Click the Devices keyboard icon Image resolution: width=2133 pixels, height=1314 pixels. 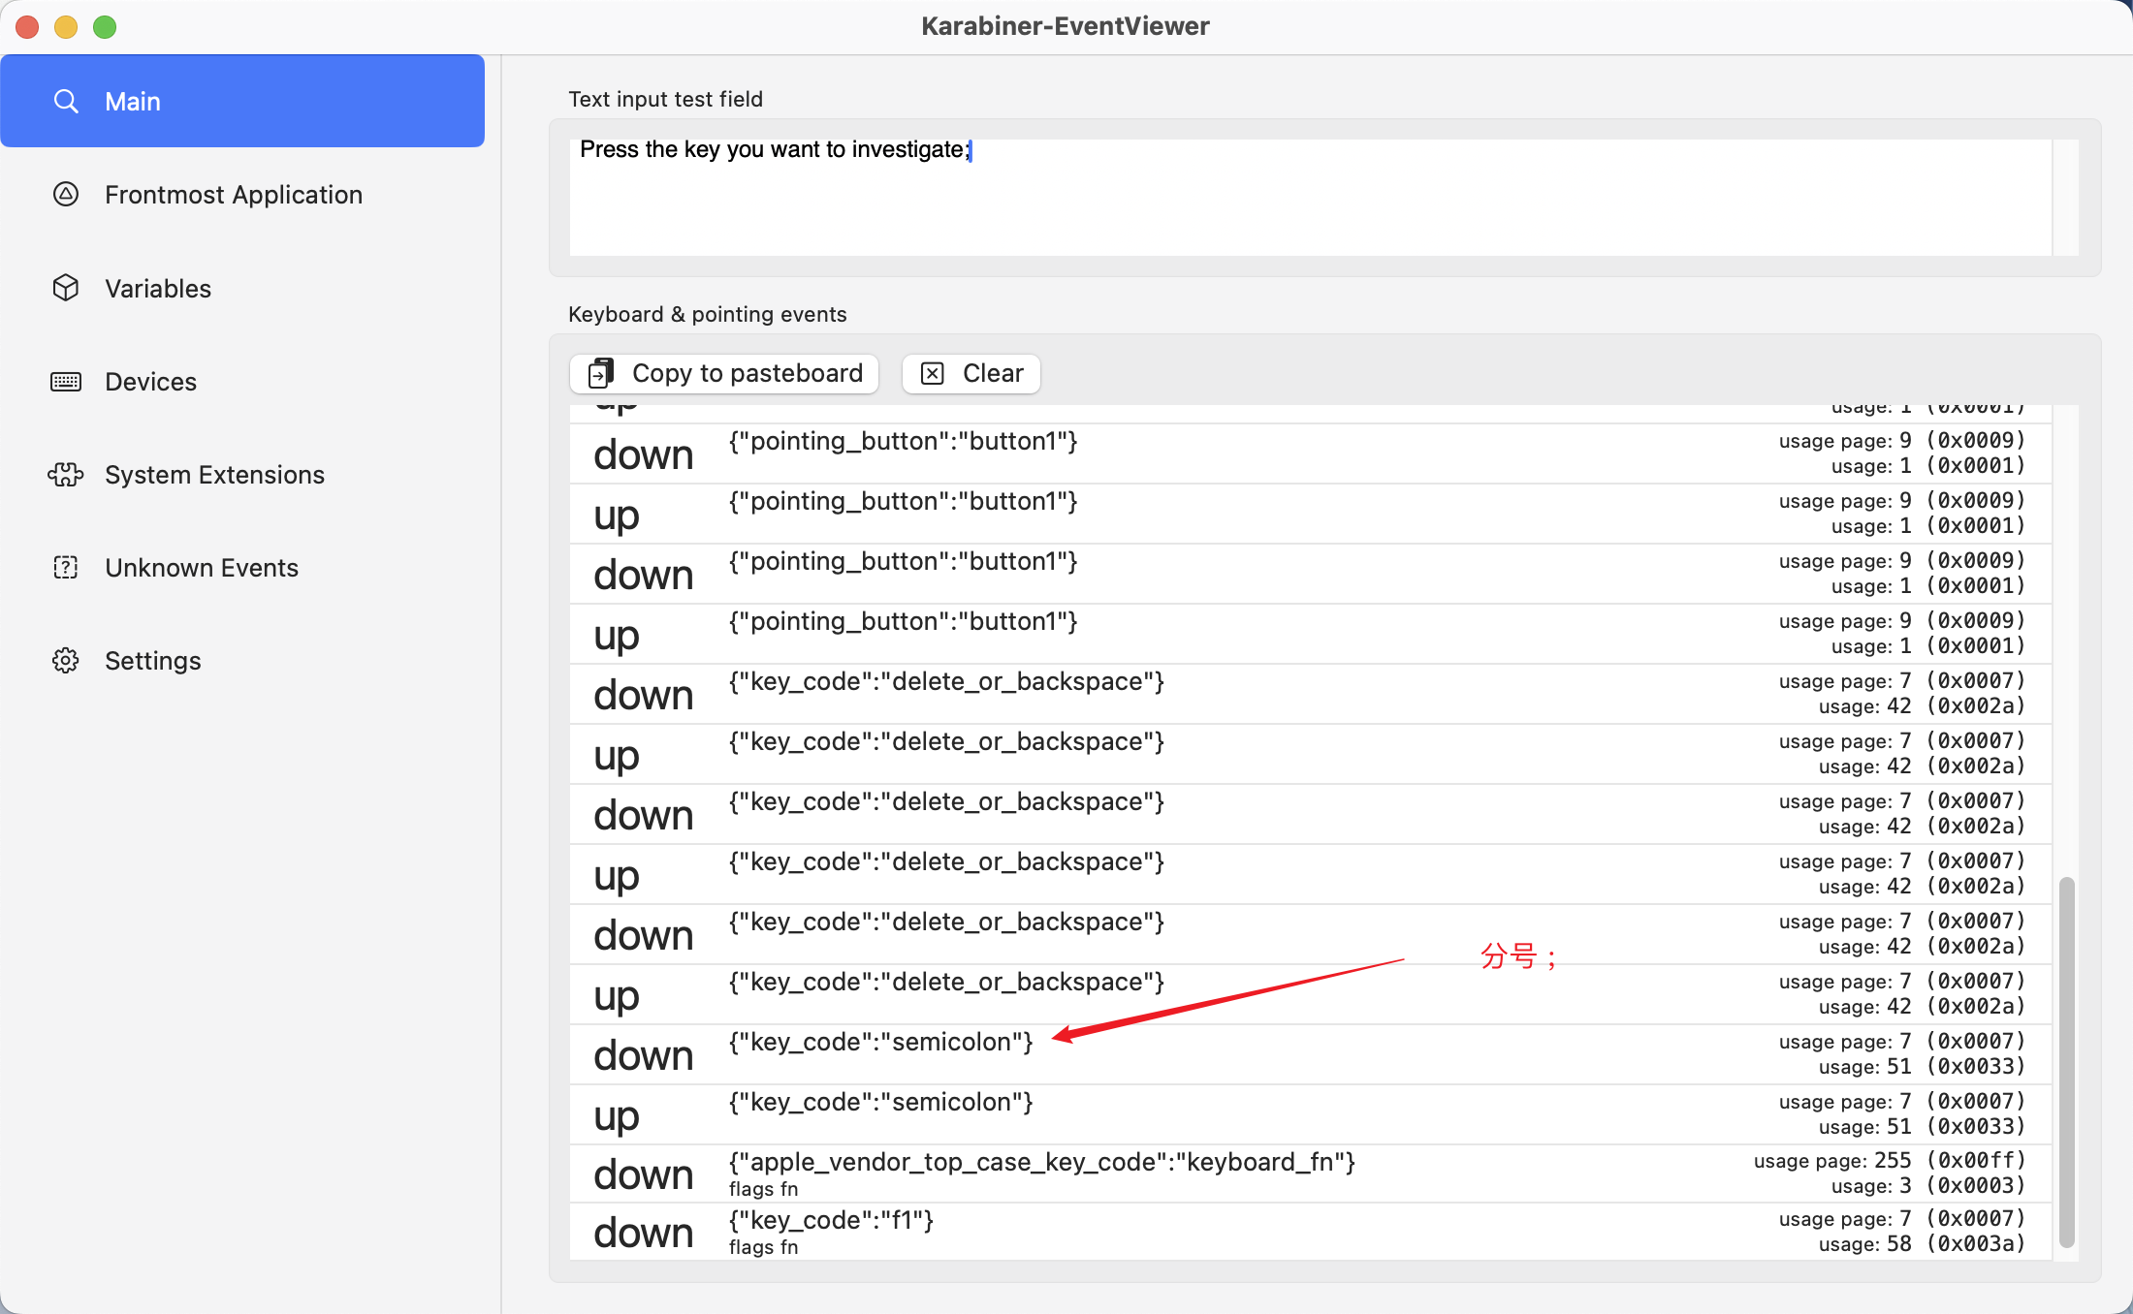tap(65, 382)
